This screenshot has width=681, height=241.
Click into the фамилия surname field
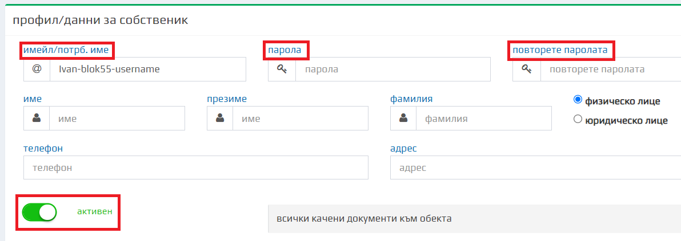tap(483, 119)
